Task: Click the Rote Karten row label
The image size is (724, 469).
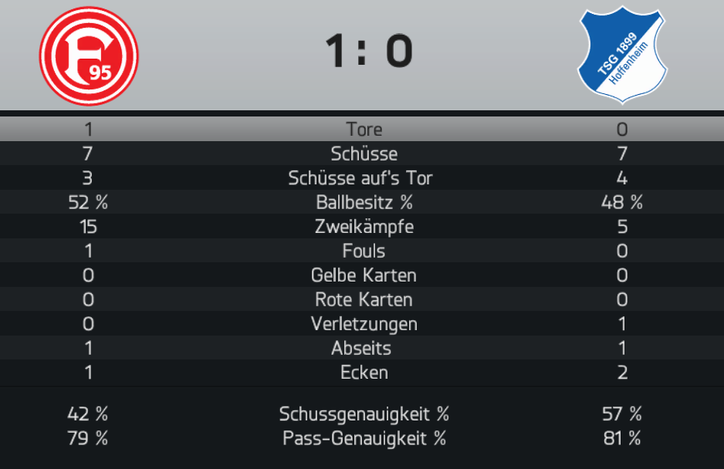Action: [x=364, y=300]
